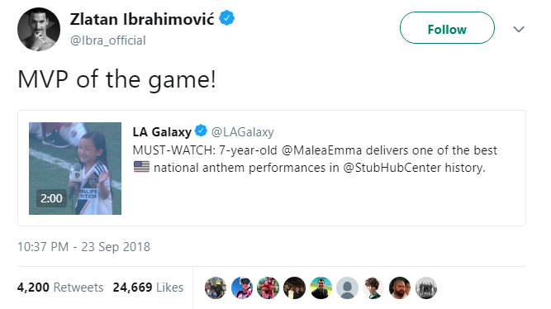The image size is (551, 309).
Task: Click the verified badge next to LA Galaxy
Action: click(201, 131)
